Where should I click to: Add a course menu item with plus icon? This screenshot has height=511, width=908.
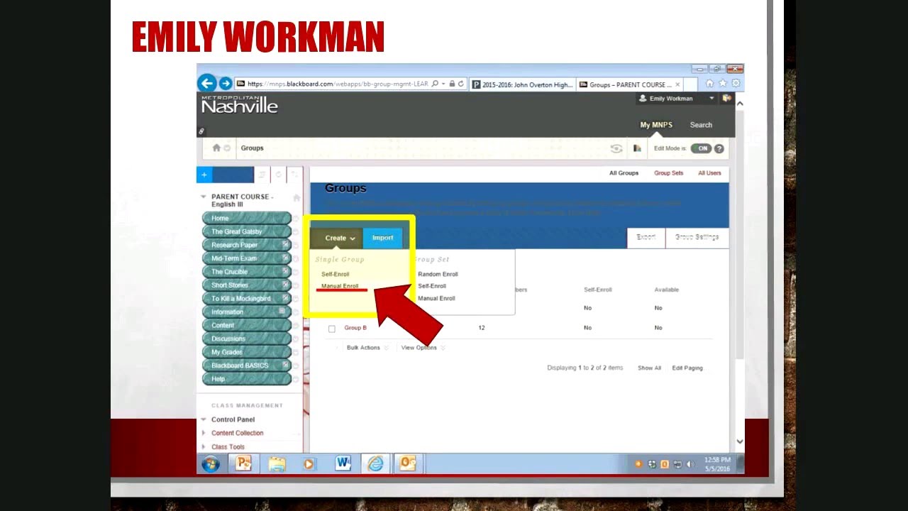pyautogui.click(x=204, y=175)
